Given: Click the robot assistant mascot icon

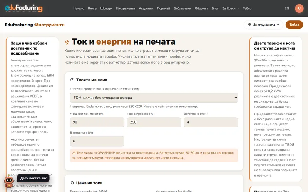Looking at the screenshot, I should (9, 182).
